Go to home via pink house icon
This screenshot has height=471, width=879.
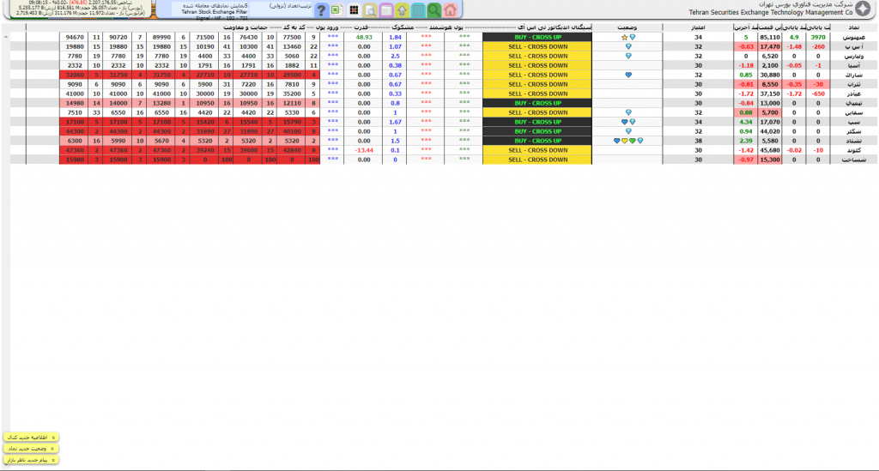pyautogui.click(x=452, y=10)
